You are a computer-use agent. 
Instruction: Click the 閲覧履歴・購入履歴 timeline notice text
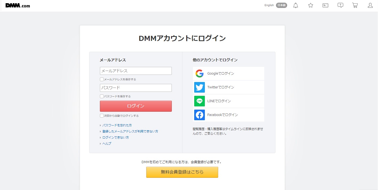(228, 131)
